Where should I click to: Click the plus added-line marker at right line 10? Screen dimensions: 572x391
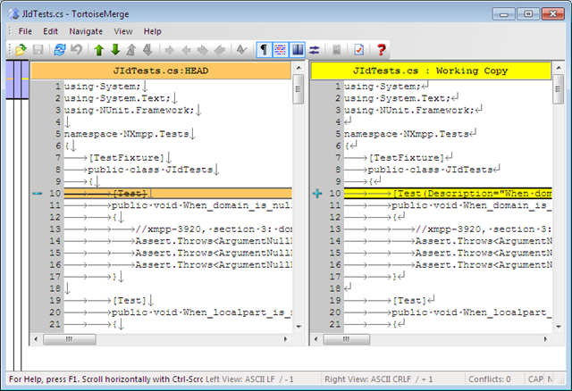(317, 193)
